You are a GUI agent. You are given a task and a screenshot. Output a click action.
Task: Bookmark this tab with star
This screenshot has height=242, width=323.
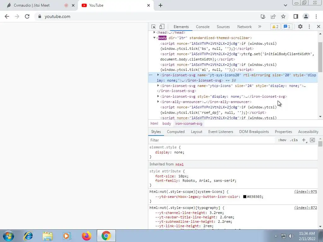click(x=283, y=16)
